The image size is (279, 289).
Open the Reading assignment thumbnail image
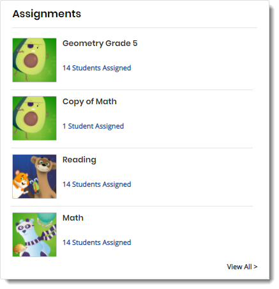[34, 176]
